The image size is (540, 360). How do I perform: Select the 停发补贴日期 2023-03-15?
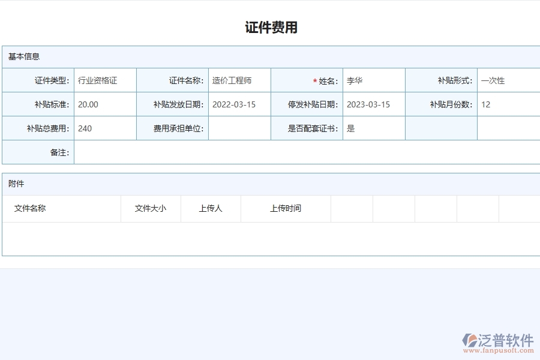[369, 104]
